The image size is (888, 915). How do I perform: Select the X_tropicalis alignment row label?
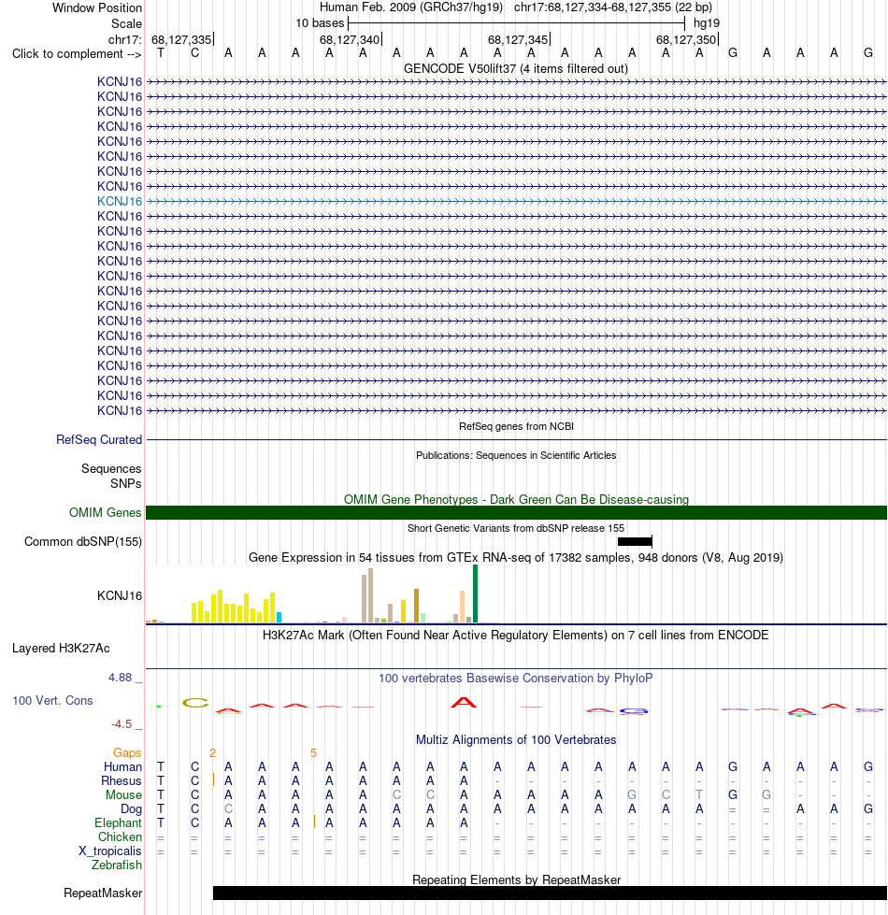pos(110,851)
